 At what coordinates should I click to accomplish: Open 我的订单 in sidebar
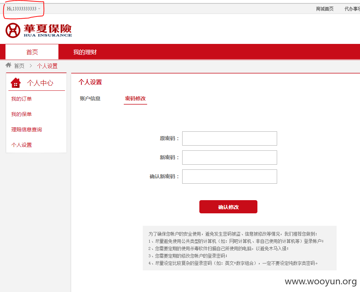[x=22, y=99]
